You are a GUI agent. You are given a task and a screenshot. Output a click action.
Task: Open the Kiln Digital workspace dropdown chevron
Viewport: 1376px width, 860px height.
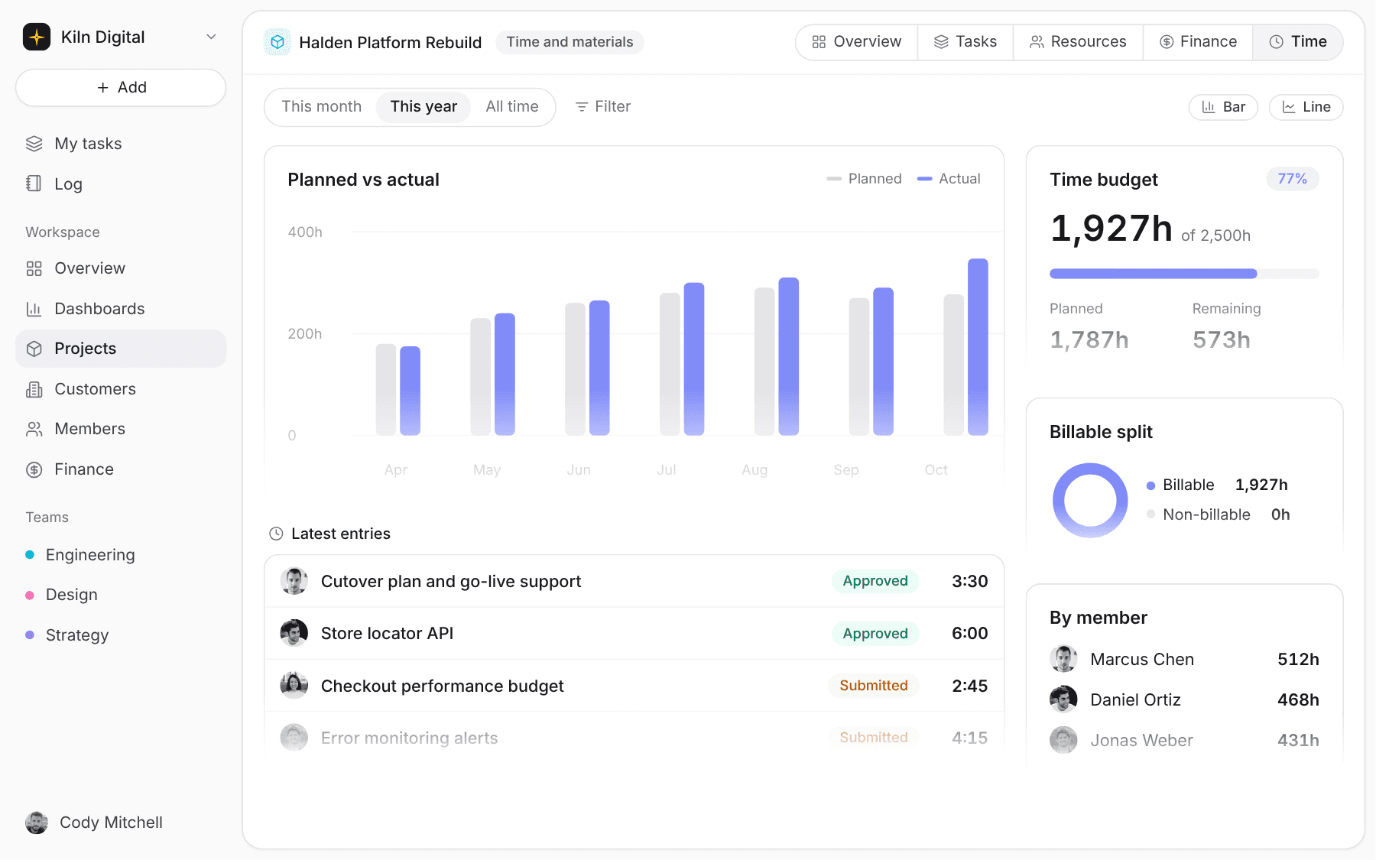(211, 37)
